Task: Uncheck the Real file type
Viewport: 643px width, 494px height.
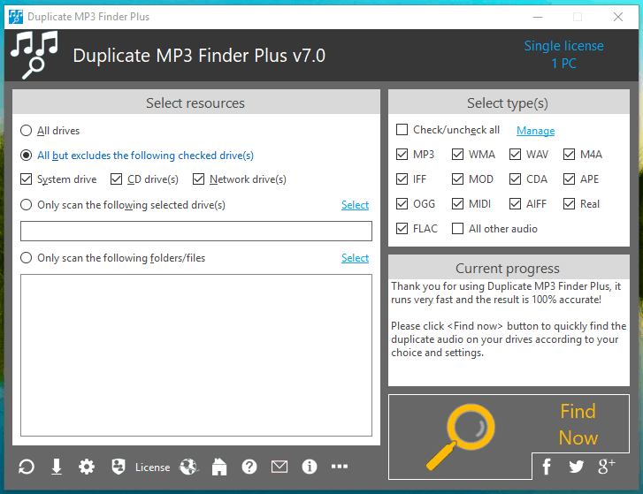Action: pyautogui.click(x=570, y=203)
